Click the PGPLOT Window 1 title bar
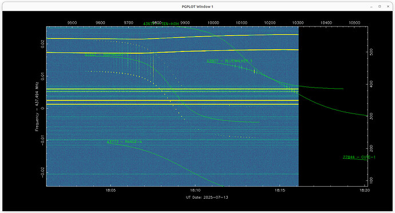 (197, 6)
